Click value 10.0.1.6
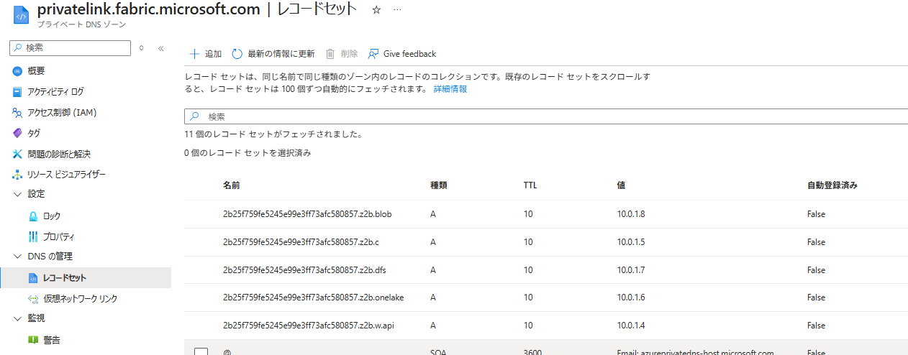The width and height of the screenshot is (908, 355). [631, 298]
